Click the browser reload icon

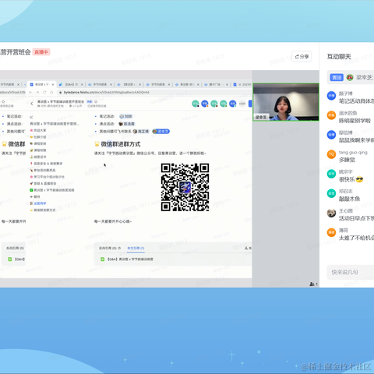point(44,92)
